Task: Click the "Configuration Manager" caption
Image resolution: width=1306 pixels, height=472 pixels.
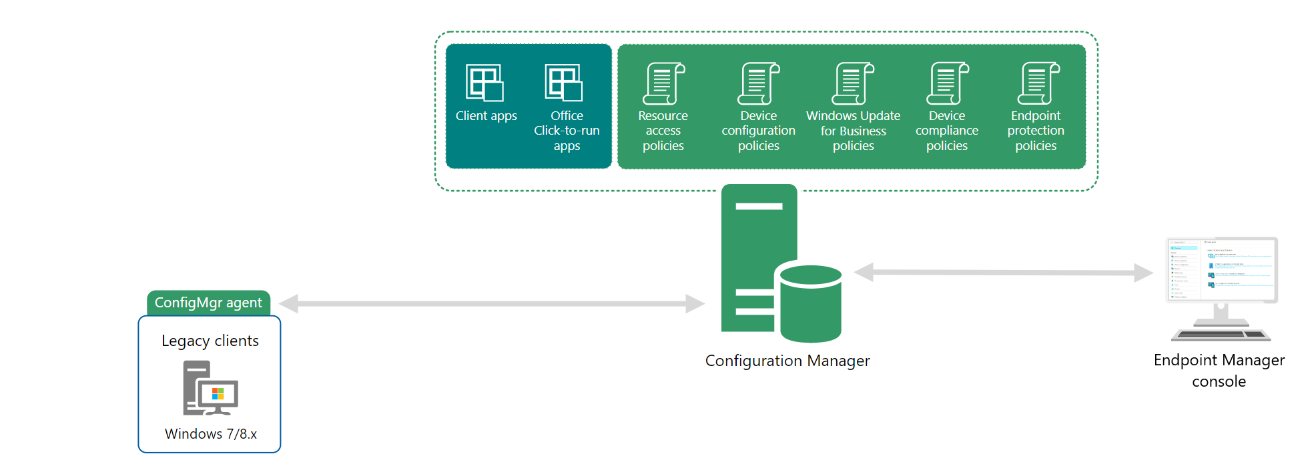Action: (787, 361)
